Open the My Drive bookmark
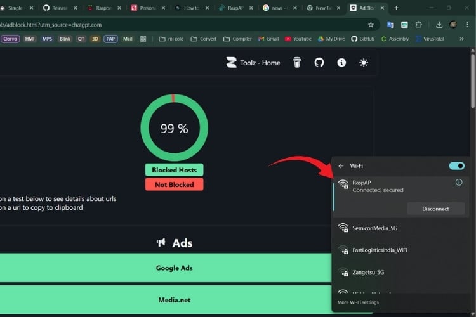 click(x=331, y=39)
